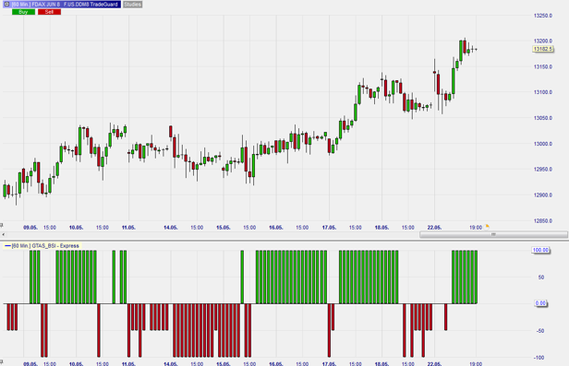Click the 22.05. date on price chart axis

click(x=434, y=228)
